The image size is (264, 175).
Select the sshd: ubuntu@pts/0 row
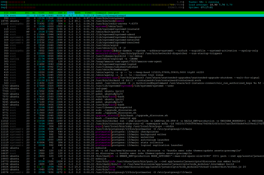132,94
